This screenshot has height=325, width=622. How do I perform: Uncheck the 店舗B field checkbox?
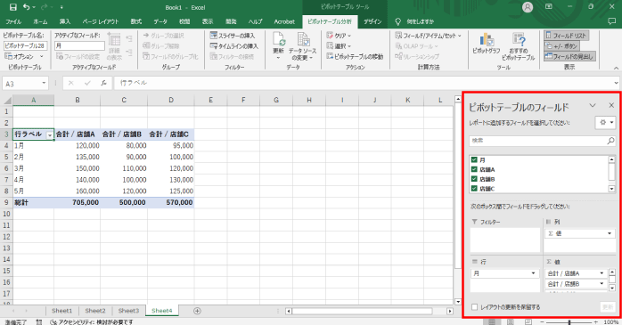click(x=474, y=179)
